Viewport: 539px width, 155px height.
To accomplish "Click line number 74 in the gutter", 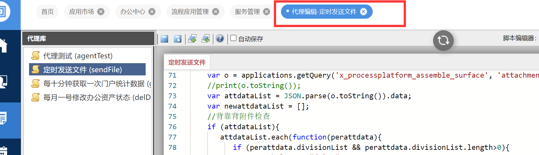I will click(172, 106).
